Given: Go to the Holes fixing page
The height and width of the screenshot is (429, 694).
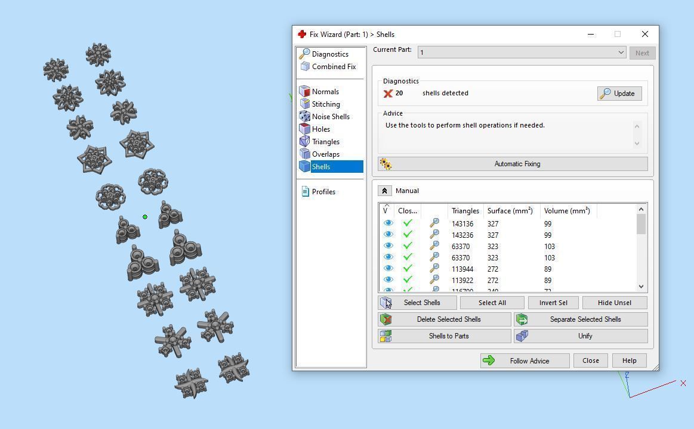Looking at the screenshot, I should click(x=314, y=129).
